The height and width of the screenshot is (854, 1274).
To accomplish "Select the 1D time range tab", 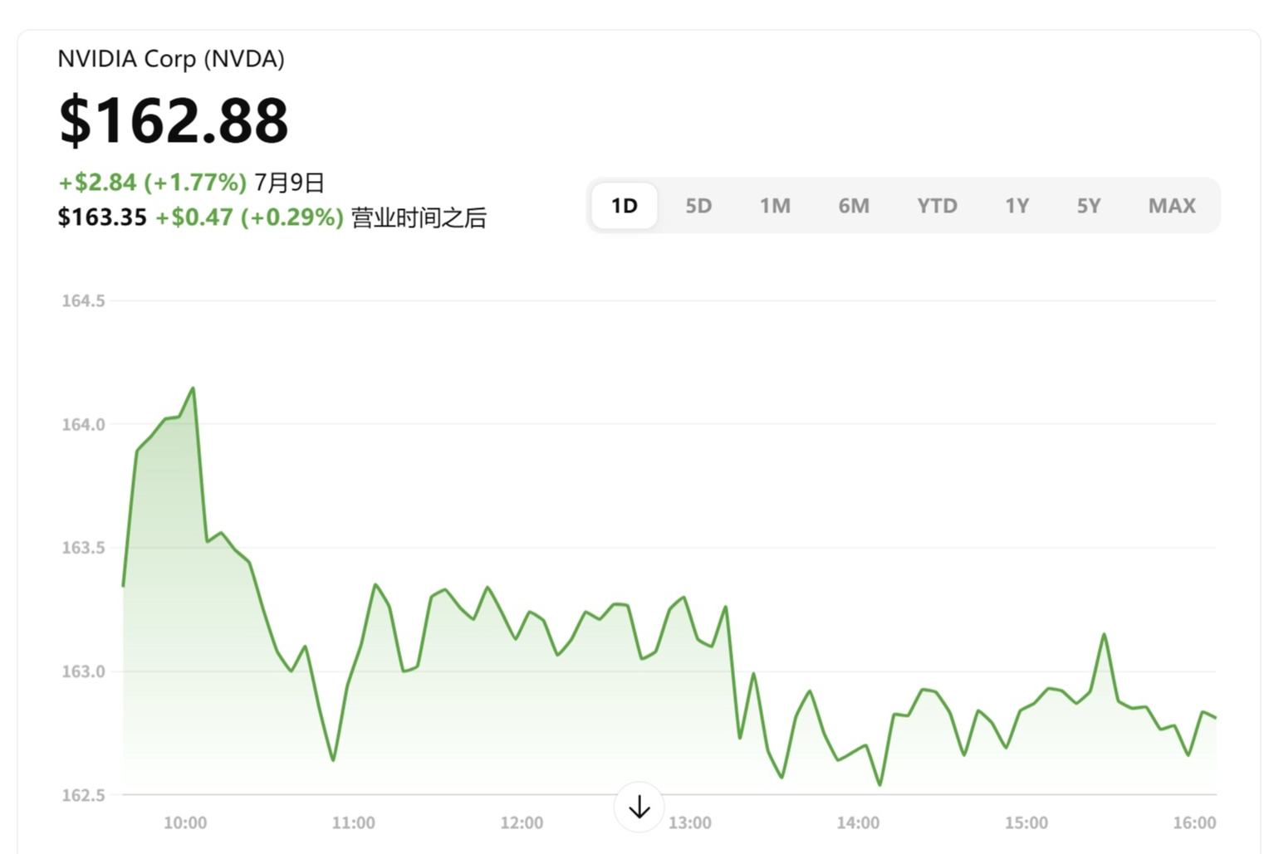I will click(x=625, y=206).
